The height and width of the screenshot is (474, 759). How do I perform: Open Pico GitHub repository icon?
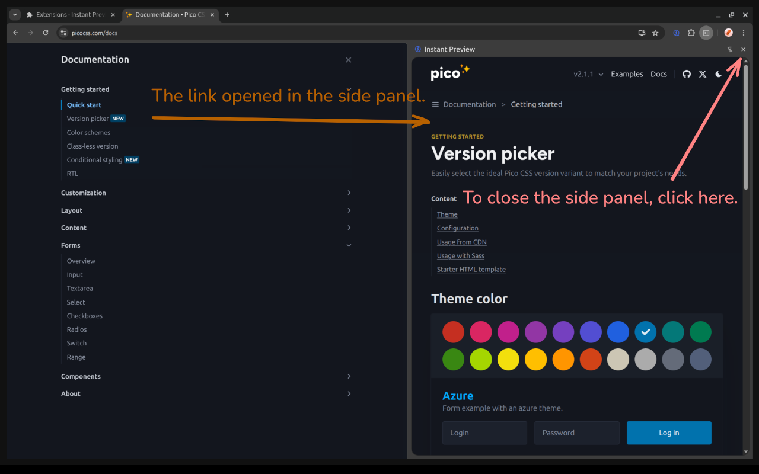687,74
